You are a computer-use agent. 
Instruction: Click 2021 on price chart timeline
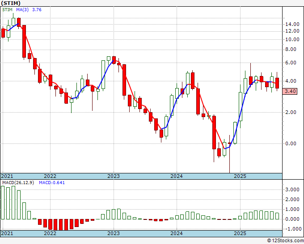pyautogui.click(x=7, y=176)
